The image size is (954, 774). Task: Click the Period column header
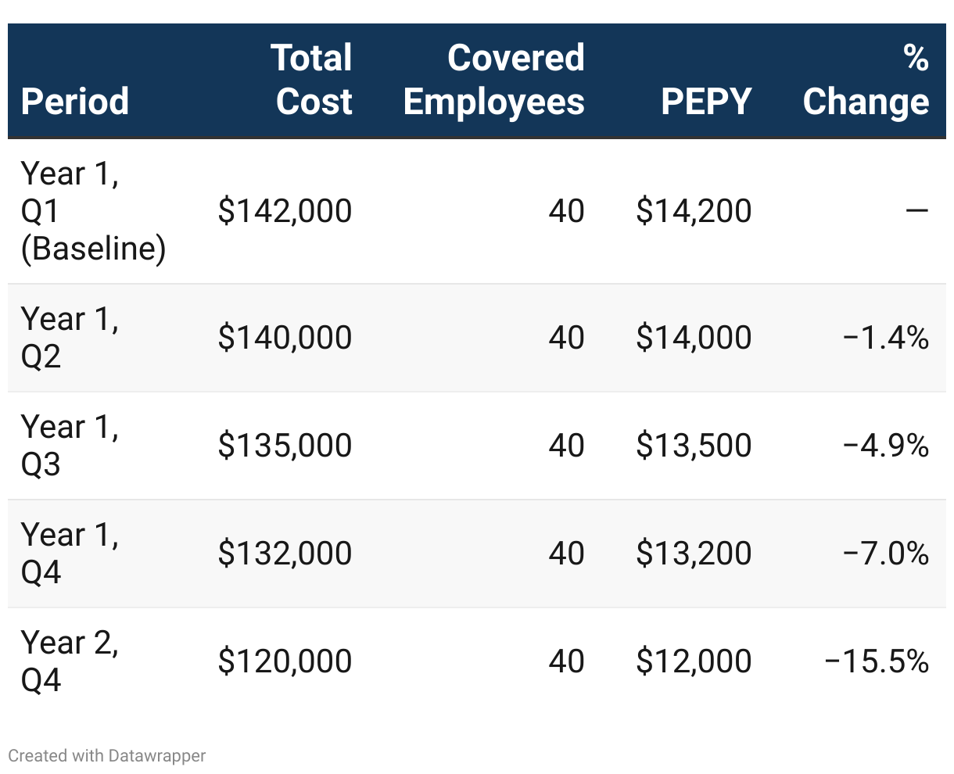coord(75,102)
